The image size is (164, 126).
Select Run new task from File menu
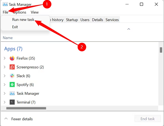pyautogui.click(x=23, y=19)
